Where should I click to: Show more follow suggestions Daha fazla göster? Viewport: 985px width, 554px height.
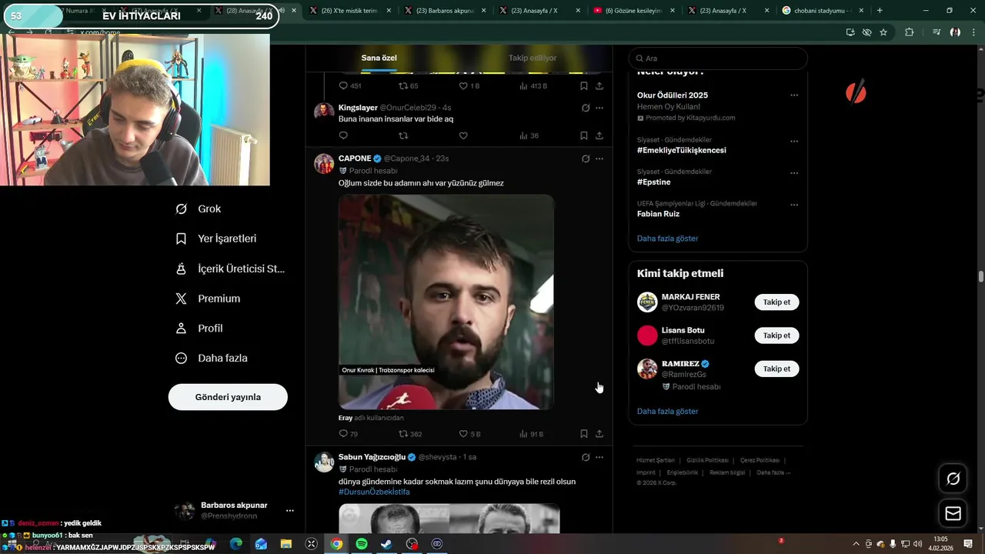pos(667,412)
